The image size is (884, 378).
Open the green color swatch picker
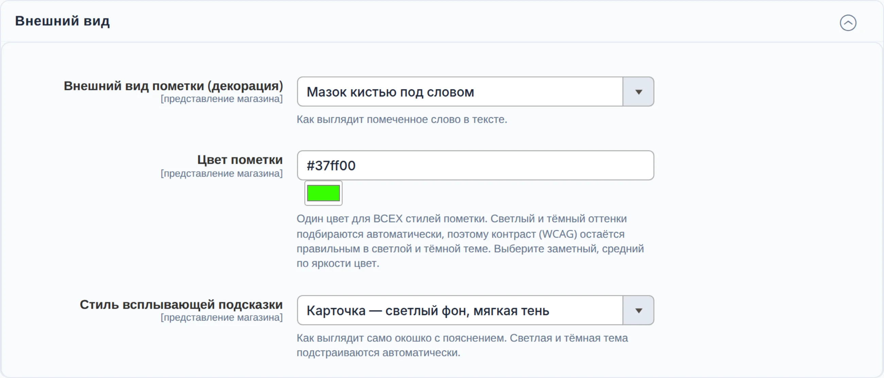323,193
